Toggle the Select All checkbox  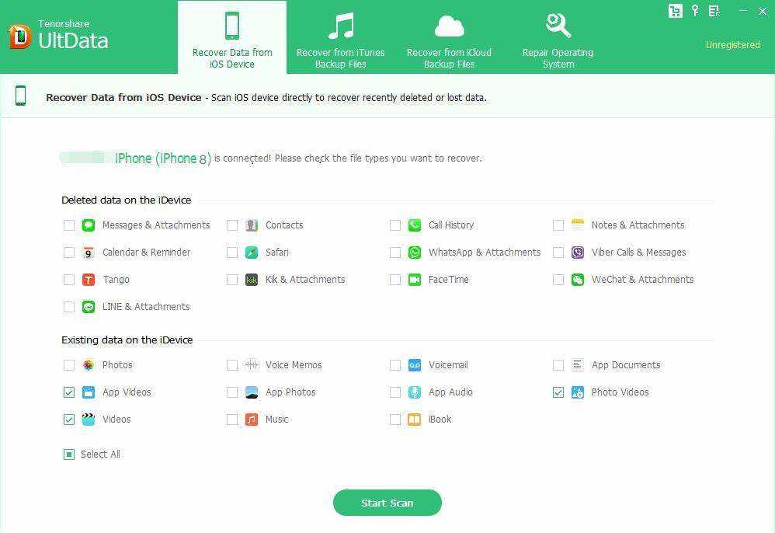69,455
